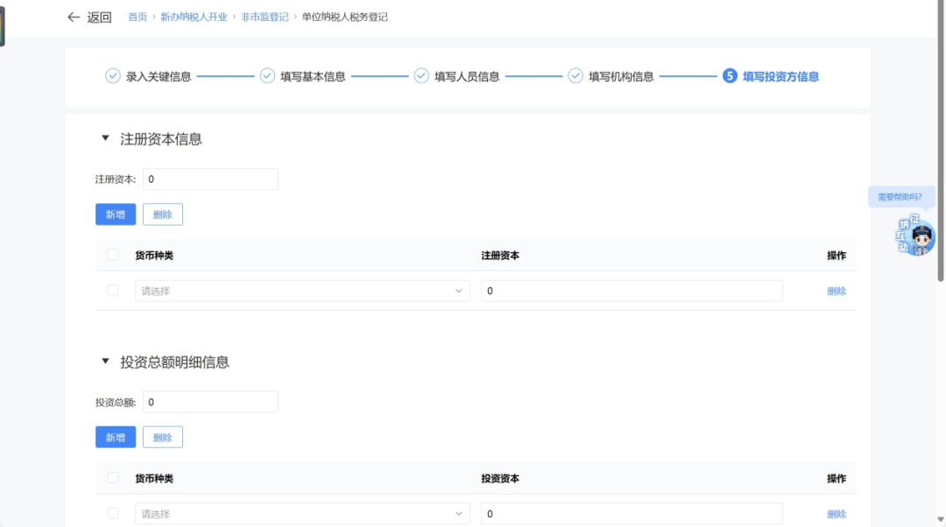Screen dimensions: 946x527
Task: Click 货币种类 header in 投资资本 table
Action: 154,479
